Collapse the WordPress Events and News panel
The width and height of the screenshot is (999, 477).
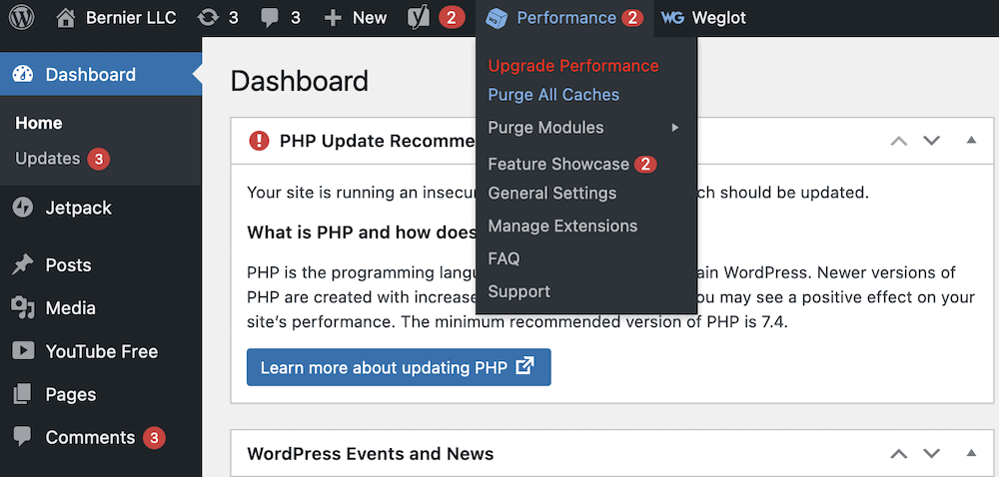coord(971,453)
